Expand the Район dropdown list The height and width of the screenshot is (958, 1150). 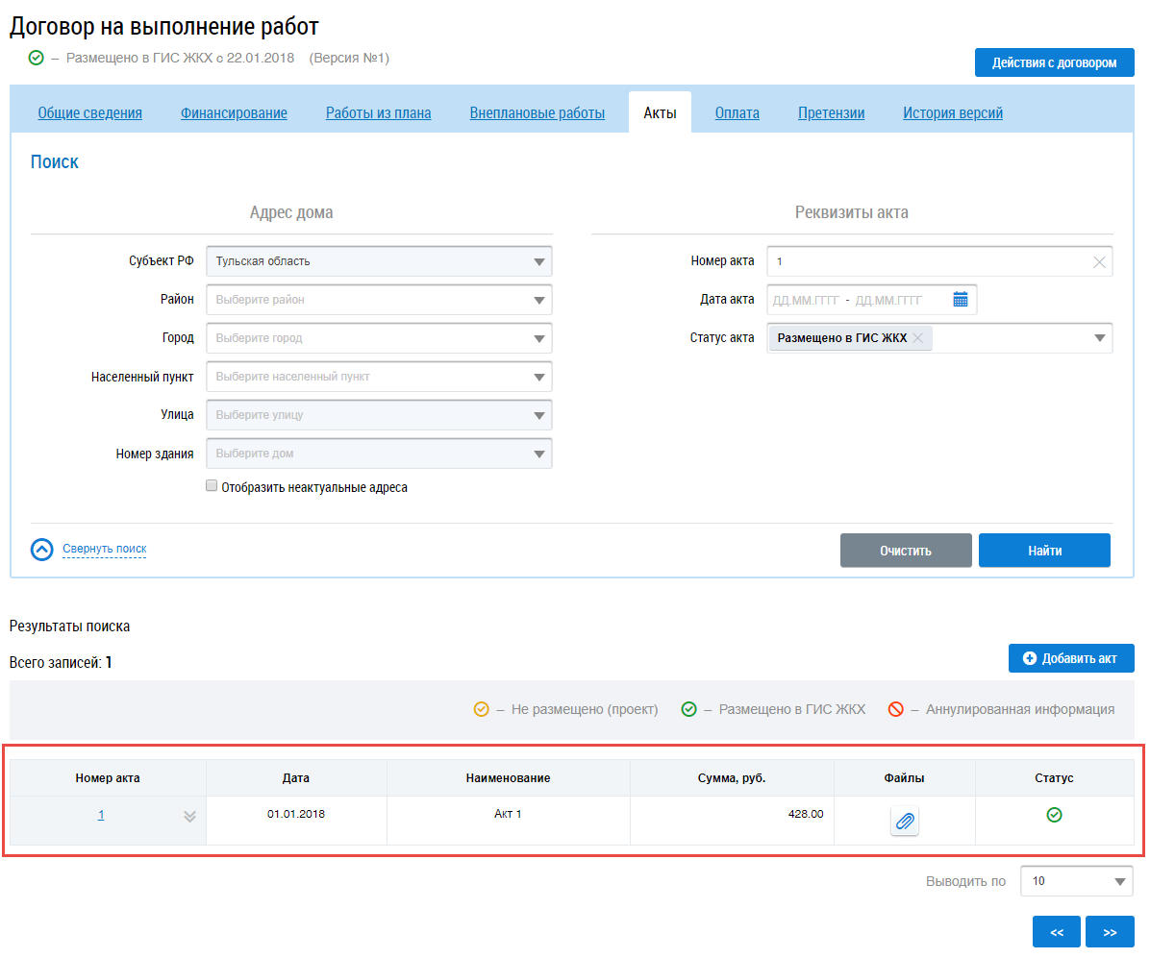[x=538, y=300]
